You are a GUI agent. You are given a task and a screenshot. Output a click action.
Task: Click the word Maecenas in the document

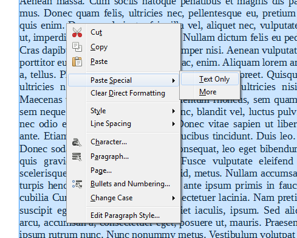(x=41, y=100)
